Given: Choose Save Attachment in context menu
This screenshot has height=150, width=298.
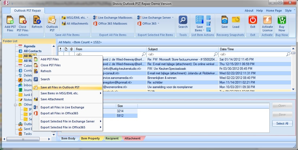Looking at the screenshot, I should (x=67, y=99).
